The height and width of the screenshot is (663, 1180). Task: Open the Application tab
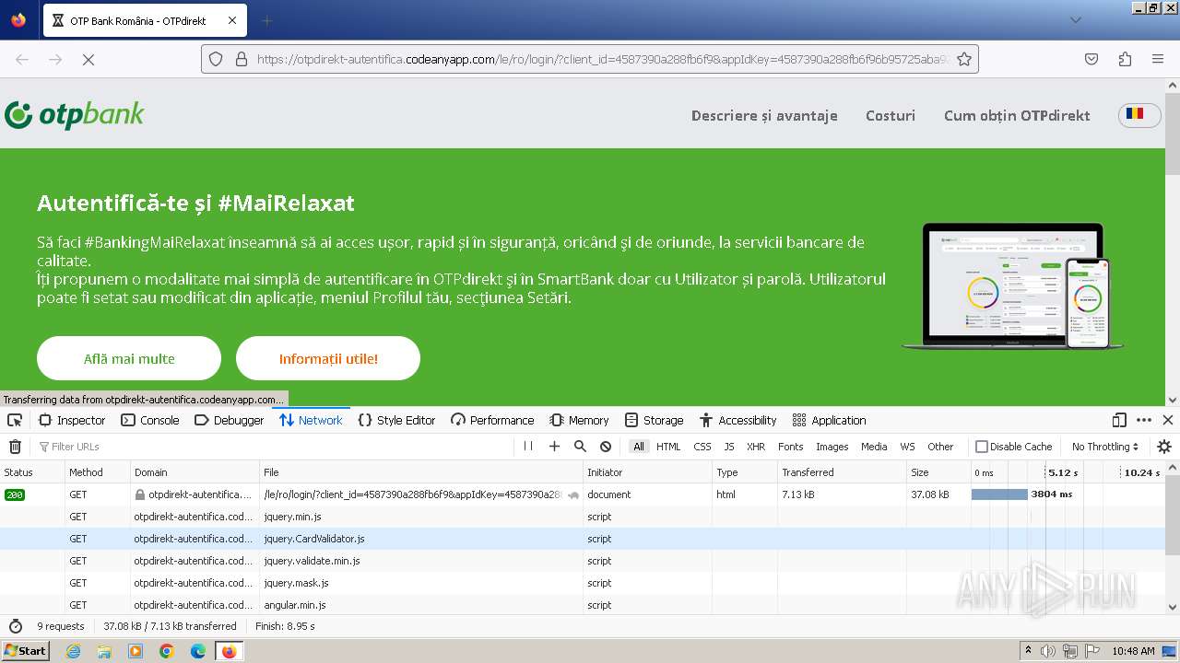click(x=829, y=420)
